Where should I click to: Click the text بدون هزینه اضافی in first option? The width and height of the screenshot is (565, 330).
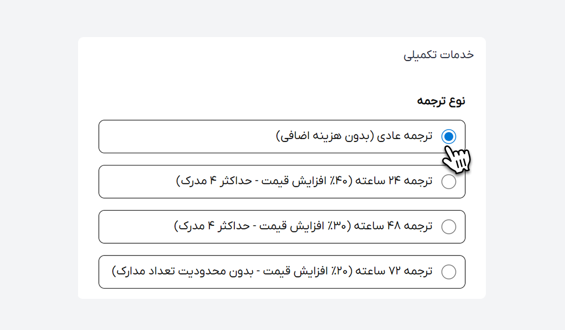click(325, 137)
